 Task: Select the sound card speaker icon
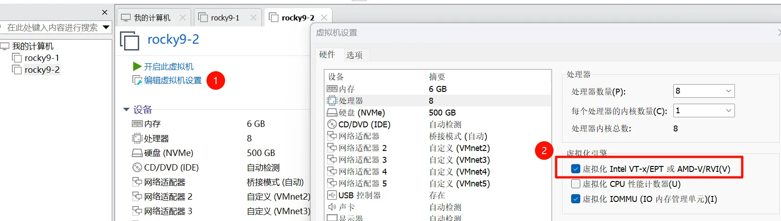332,207
